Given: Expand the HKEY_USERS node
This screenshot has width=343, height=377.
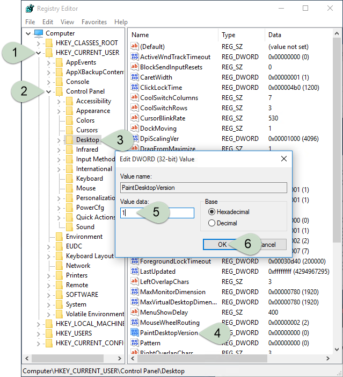Looking at the screenshot, I should 38,334.
